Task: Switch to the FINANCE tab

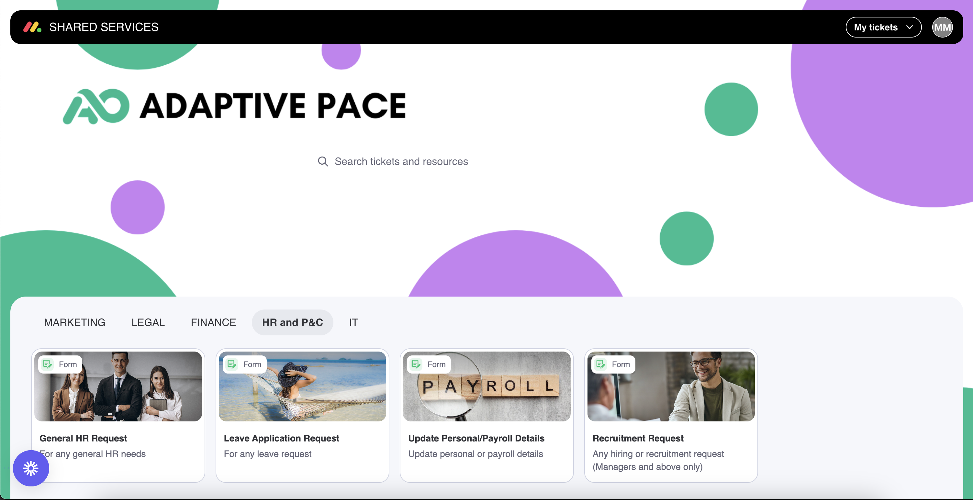Action: click(213, 322)
